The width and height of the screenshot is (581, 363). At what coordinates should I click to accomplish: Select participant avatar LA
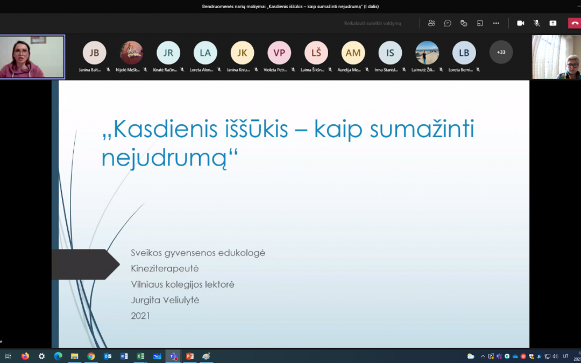click(206, 53)
